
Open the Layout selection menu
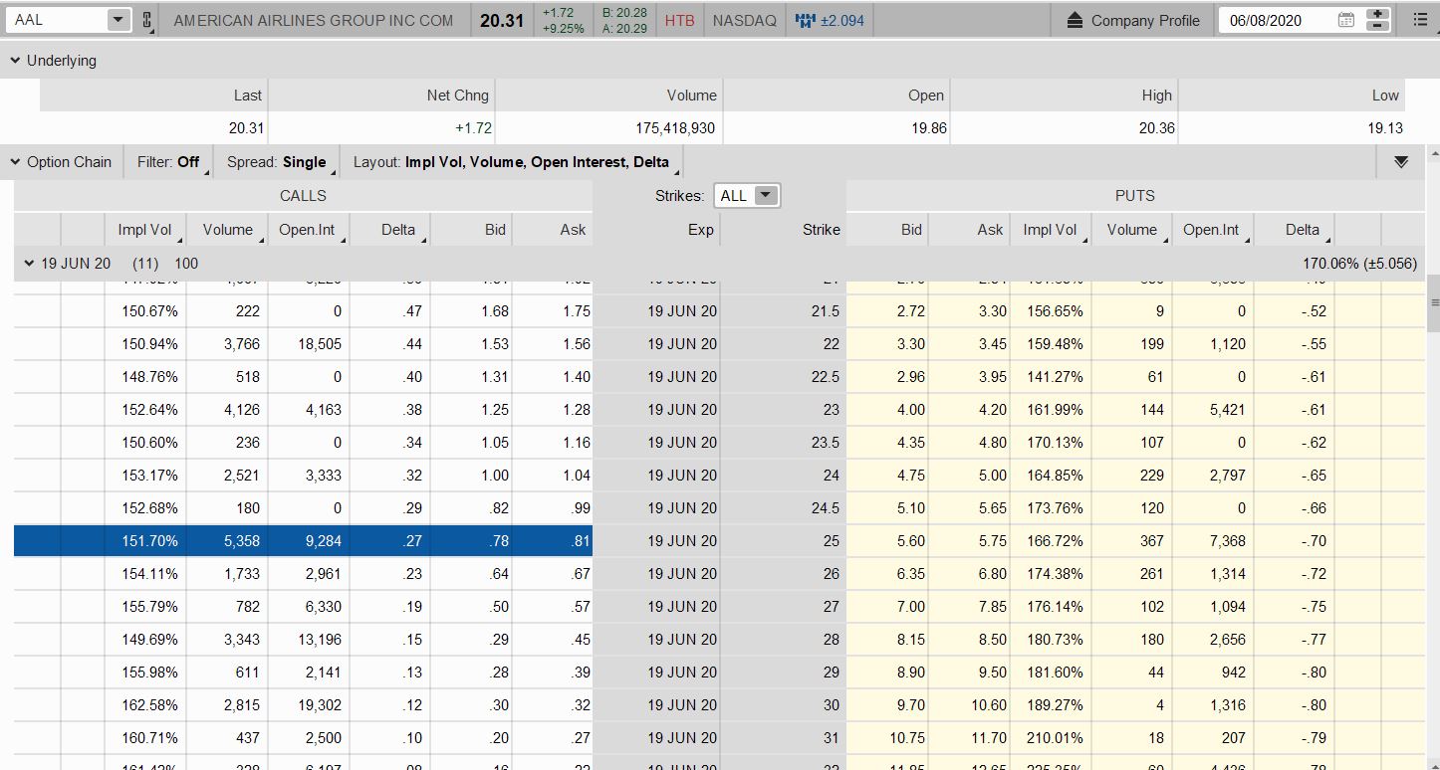[512, 162]
